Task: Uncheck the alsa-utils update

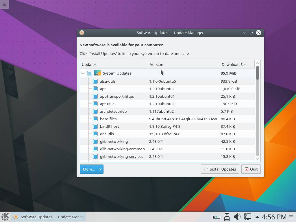Action: pyautogui.click(x=95, y=81)
